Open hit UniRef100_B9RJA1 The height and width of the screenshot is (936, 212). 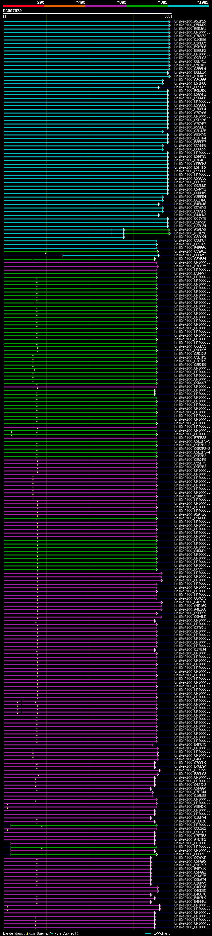click(x=190, y=29)
